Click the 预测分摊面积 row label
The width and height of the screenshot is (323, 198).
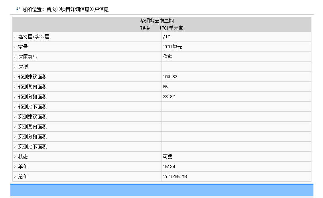pyautogui.click(x=33, y=97)
